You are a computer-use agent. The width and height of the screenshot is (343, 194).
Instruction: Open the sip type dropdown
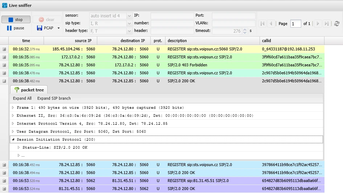[129, 23]
